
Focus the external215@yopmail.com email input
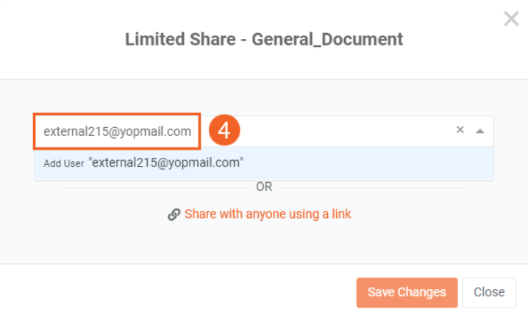click(x=117, y=131)
